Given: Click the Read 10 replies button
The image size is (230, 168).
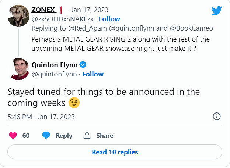Looking at the screenshot, I should tap(115, 152).
